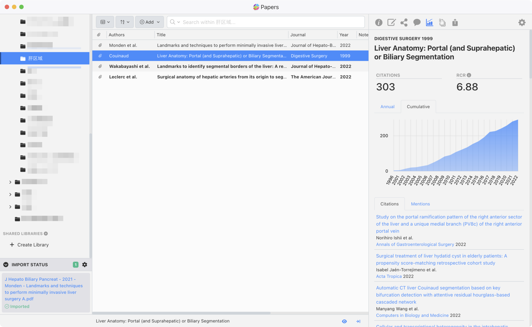Switch to the Mentions tab
Image resolution: width=532 pixels, height=327 pixels.
pos(420,204)
